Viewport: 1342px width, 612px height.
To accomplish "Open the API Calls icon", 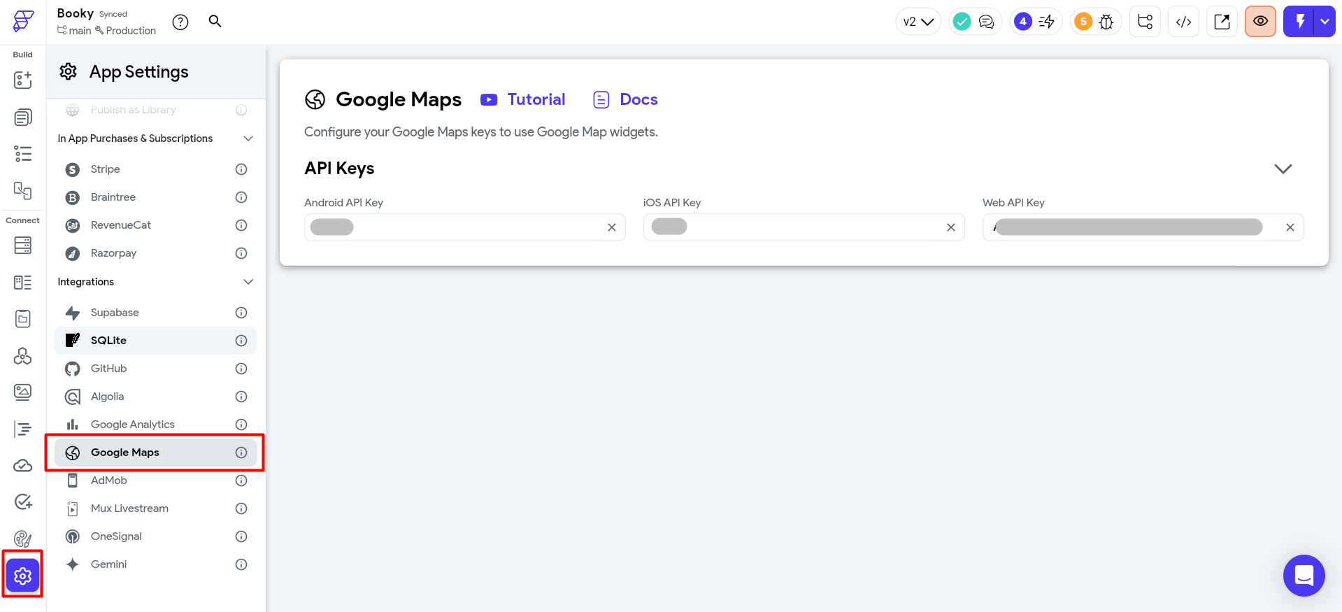I will [x=23, y=356].
